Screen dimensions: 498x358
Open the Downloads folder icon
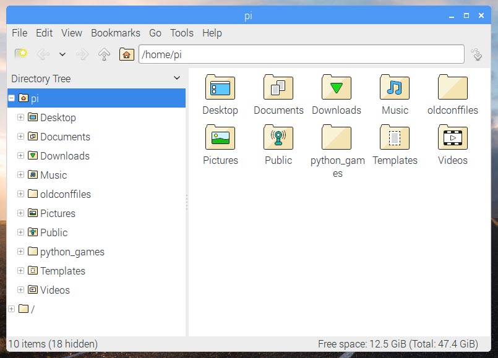[x=336, y=88]
